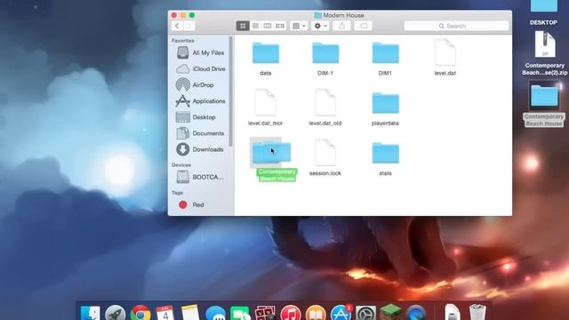Switch to icon view
569x320 pixels.
click(243, 26)
